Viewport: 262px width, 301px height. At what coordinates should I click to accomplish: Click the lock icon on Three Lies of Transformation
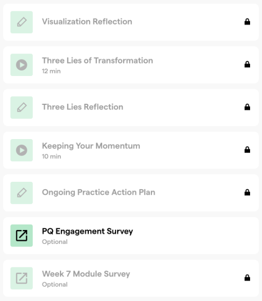[247, 64]
